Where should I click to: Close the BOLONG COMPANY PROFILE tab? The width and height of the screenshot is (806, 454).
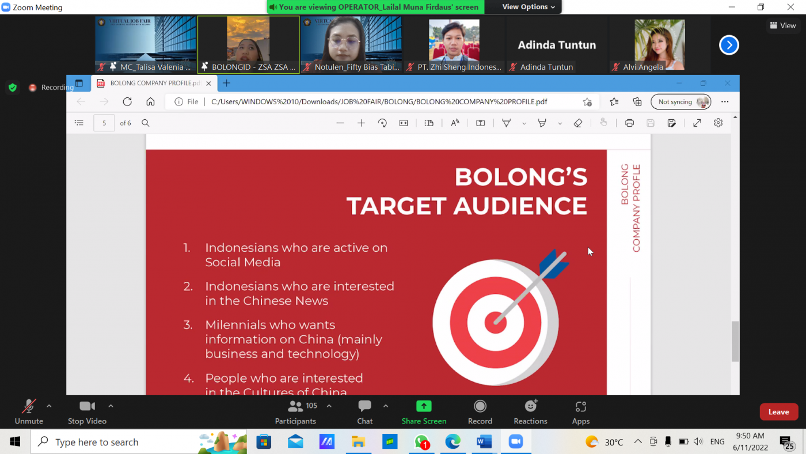(x=208, y=83)
